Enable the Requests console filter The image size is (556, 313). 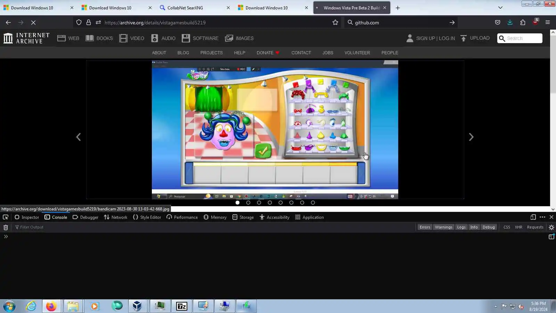(535, 227)
